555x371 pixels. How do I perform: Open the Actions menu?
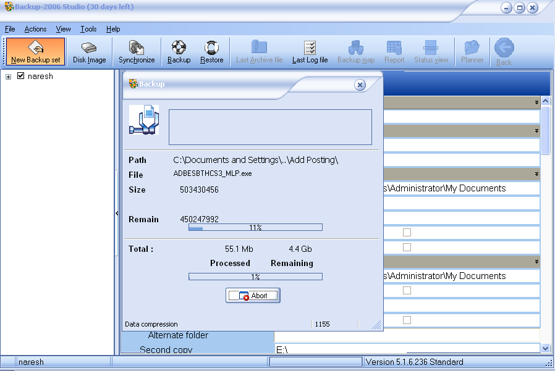(x=35, y=29)
